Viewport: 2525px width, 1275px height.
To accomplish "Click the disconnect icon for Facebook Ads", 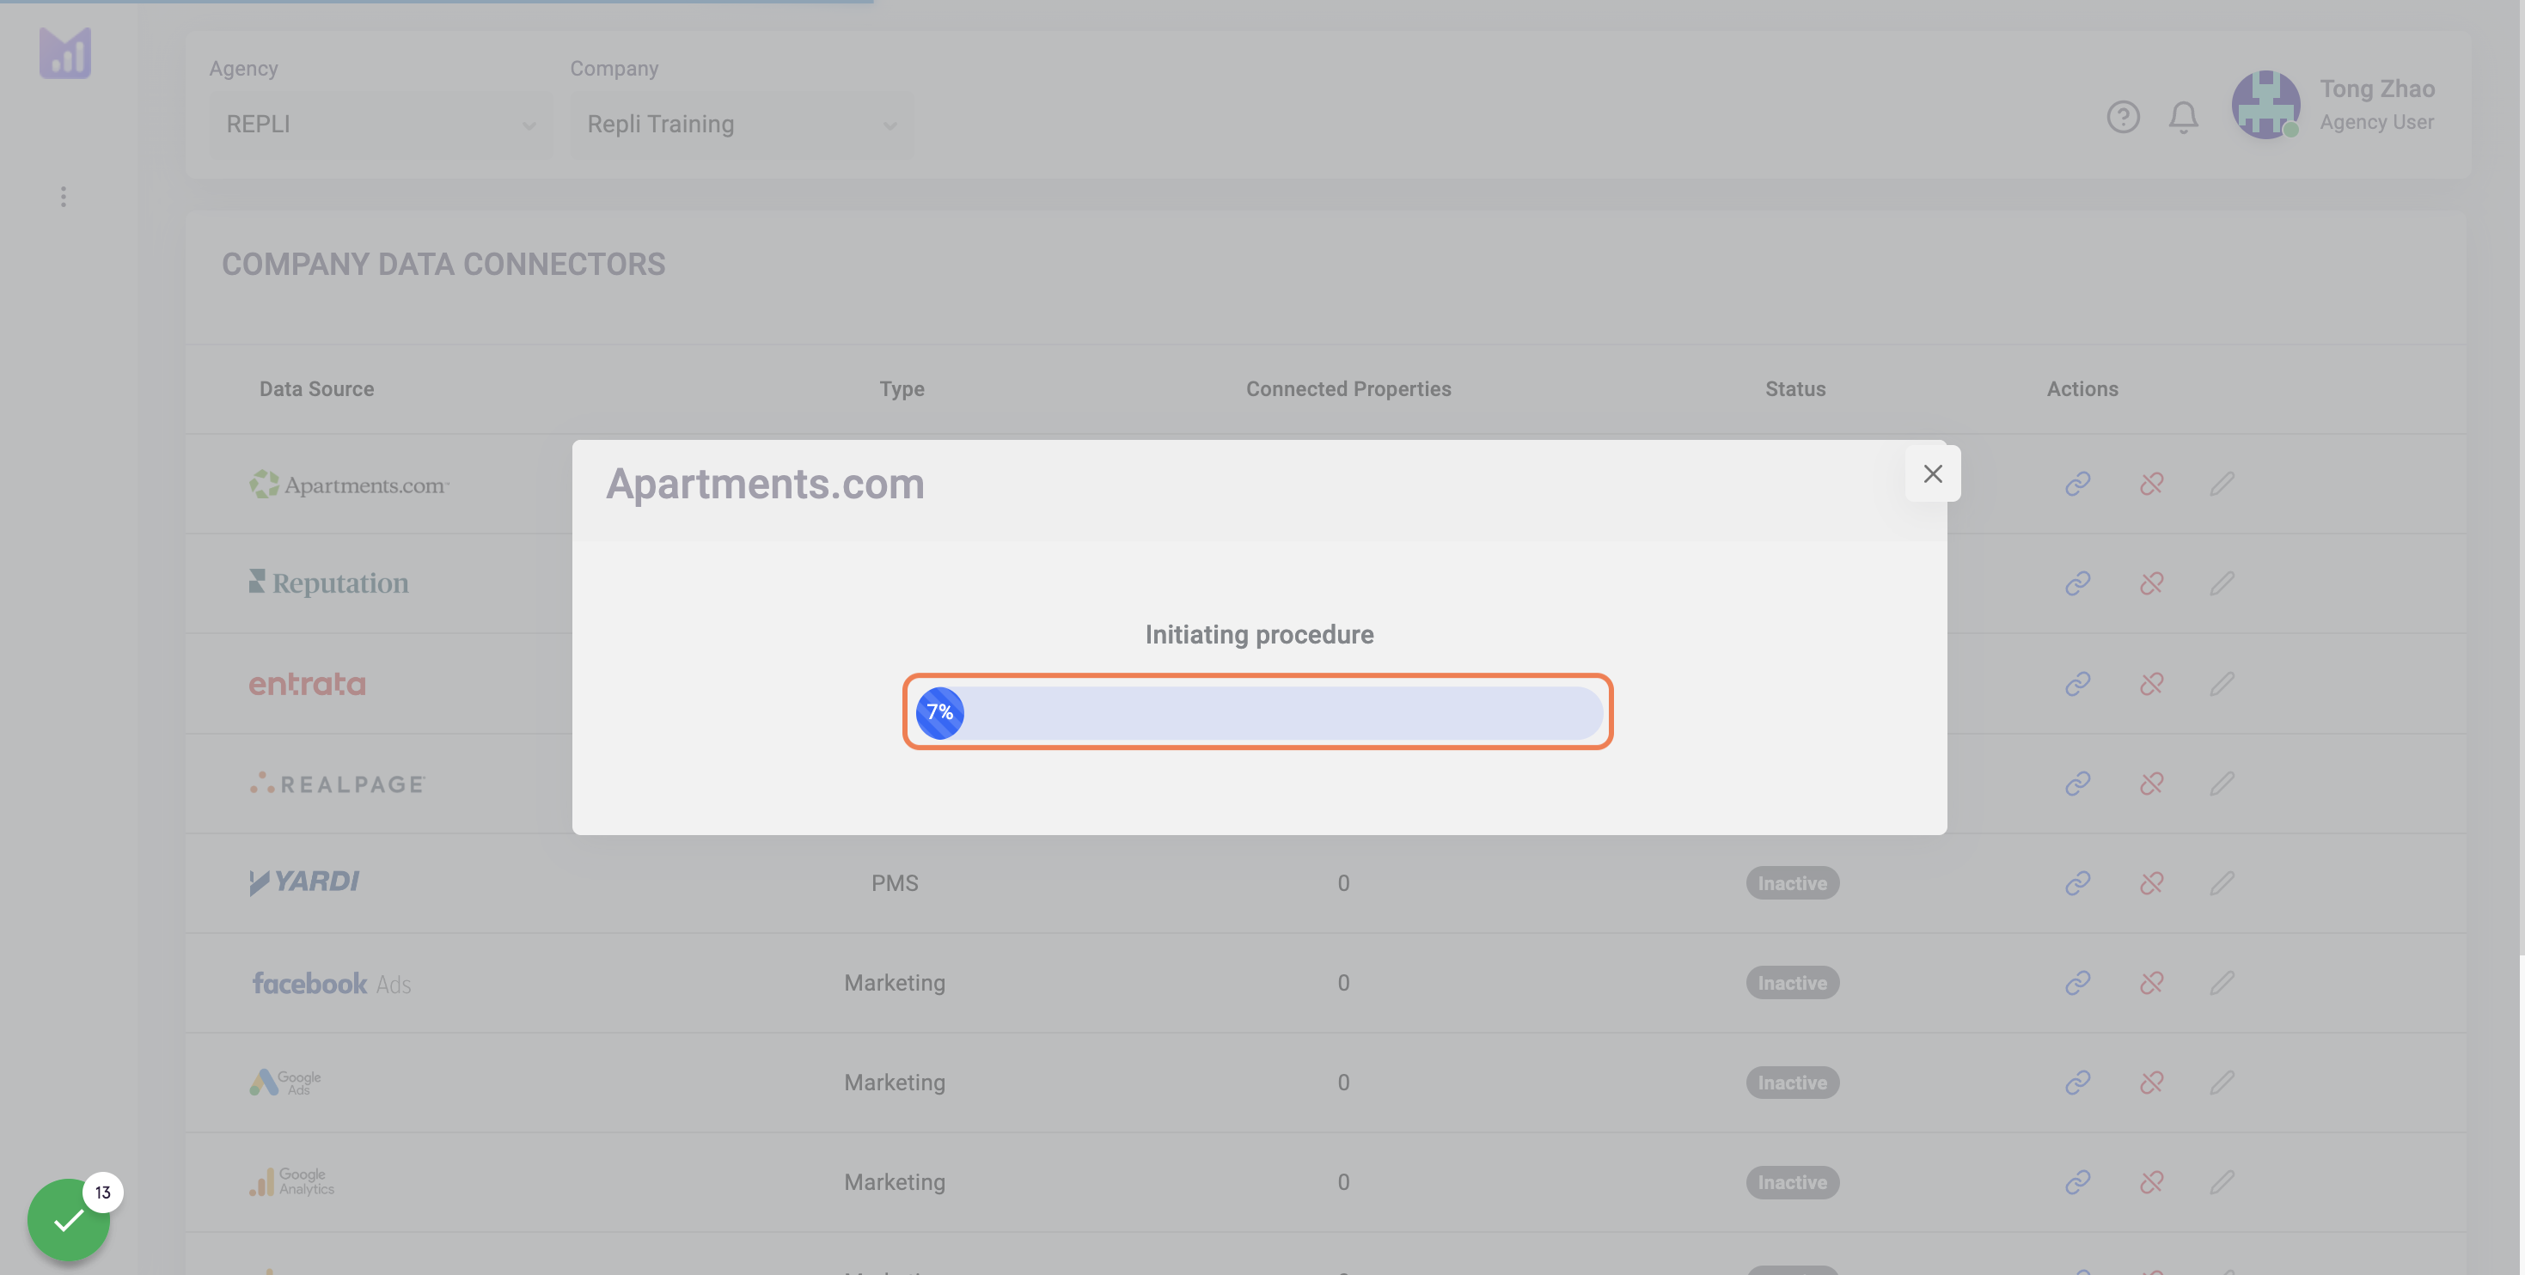I will pyautogui.click(x=2150, y=983).
